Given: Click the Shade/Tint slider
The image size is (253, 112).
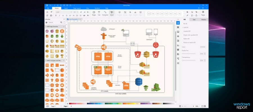Looking at the screenshot, I should [x=189, y=54].
